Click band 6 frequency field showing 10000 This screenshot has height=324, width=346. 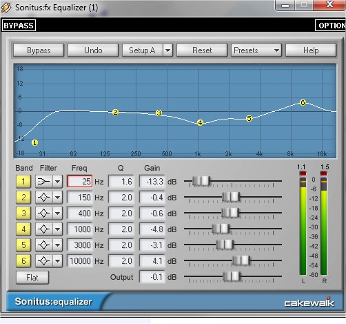(80, 261)
